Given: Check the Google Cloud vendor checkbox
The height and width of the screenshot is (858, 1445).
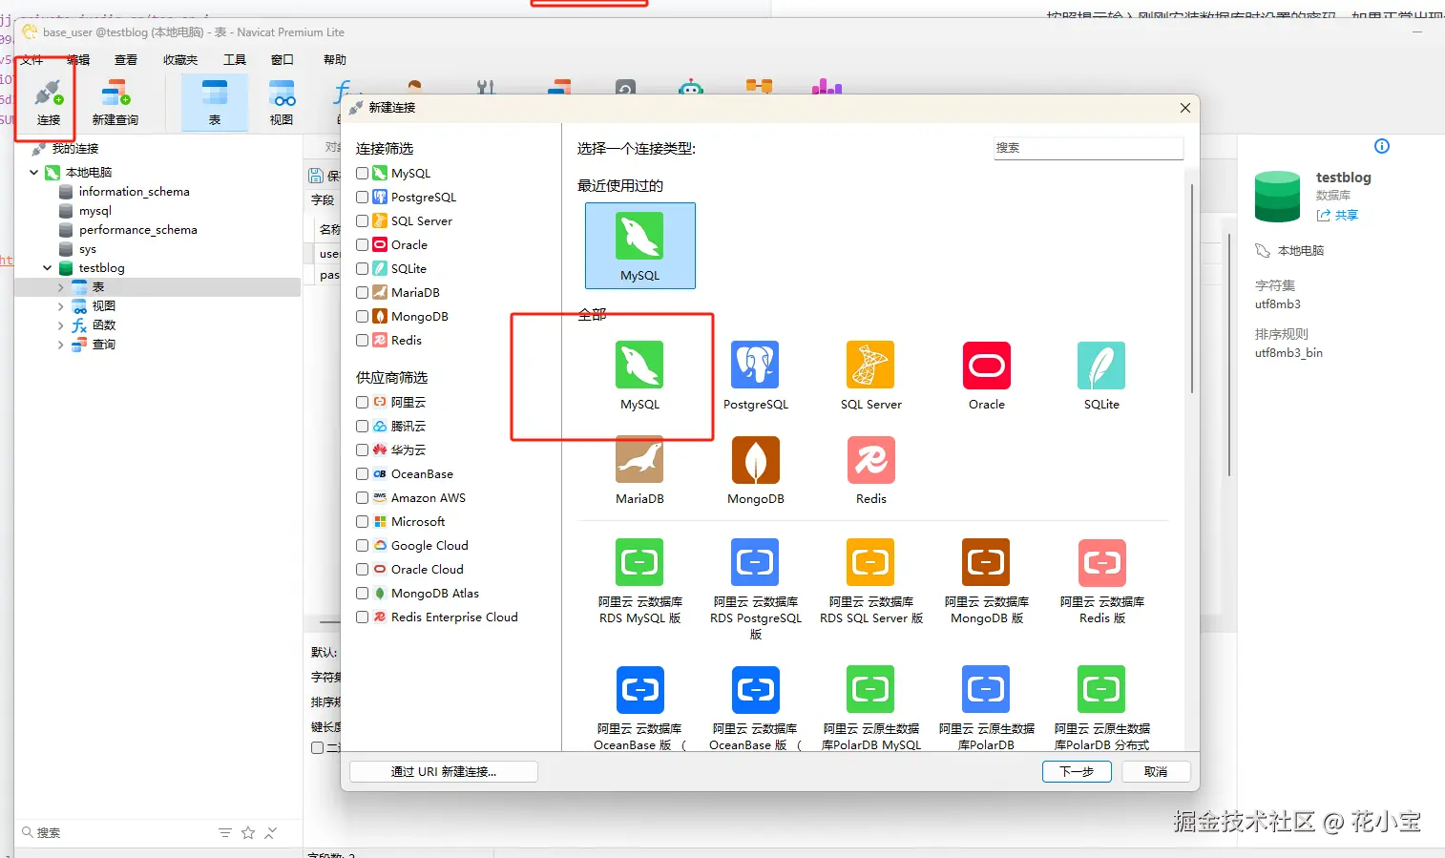Looking at the screenshot, I should coord(363,546).
